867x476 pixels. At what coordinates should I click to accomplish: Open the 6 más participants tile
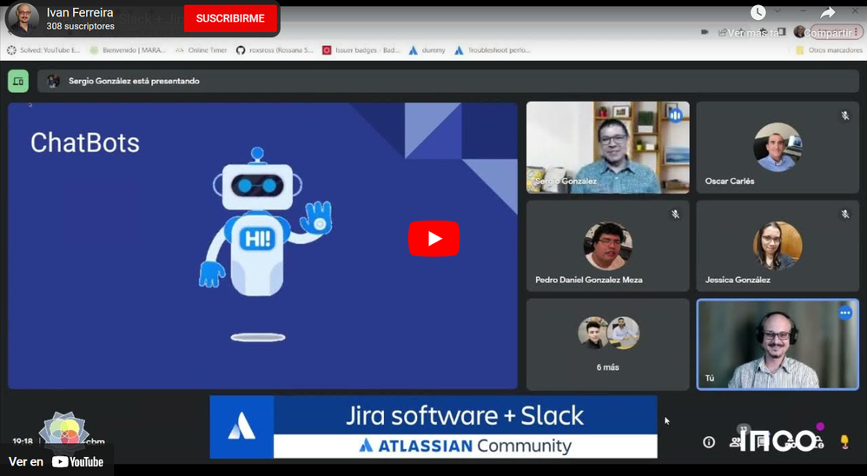tap(607, 345)
